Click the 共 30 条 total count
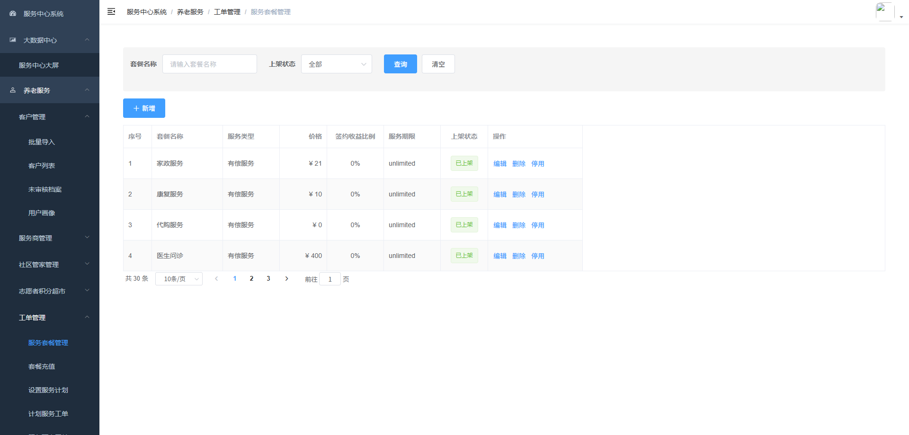 pos(137,279)
